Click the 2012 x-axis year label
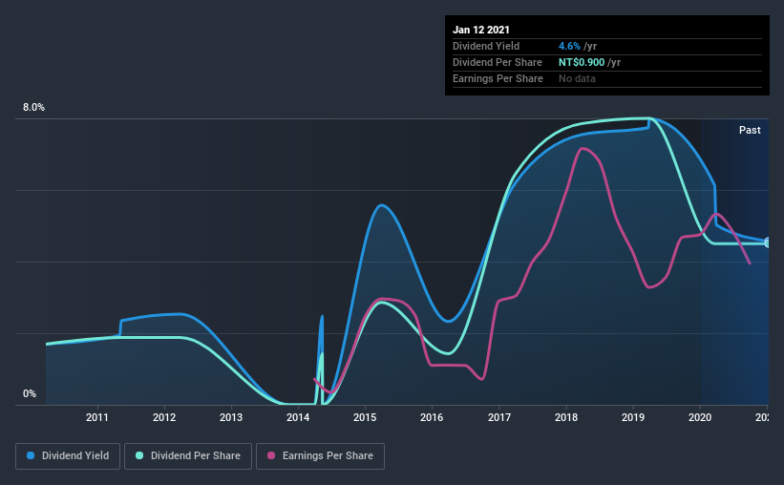Screen dimensions: 784x485 coord(164,417)
